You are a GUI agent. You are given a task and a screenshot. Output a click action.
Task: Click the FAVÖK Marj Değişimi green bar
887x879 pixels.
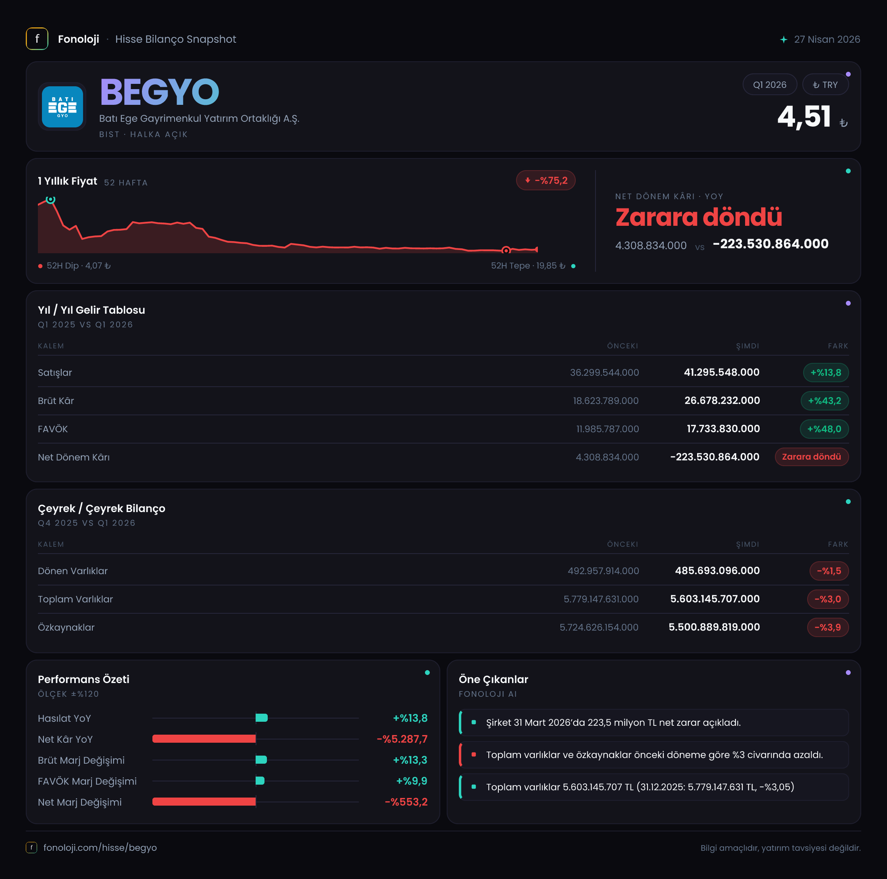point(260,781)
